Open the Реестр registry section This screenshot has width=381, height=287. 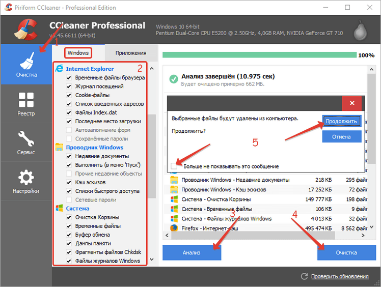26,104
